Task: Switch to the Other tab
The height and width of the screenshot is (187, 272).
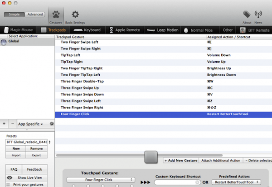Action: pyautogui.click(x=228, y=30)
